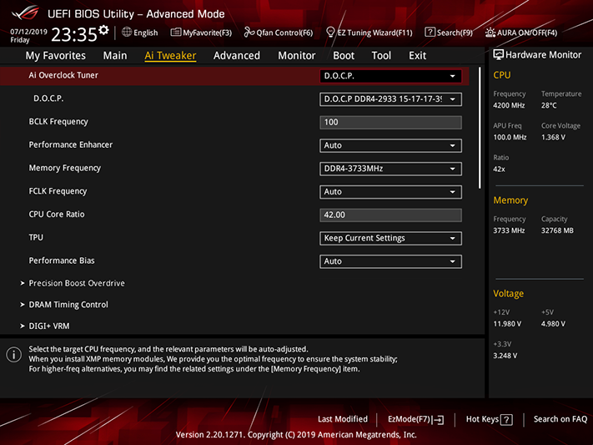
Task: Click memory frequency value 3733 MHz
Action: [509, 230]
